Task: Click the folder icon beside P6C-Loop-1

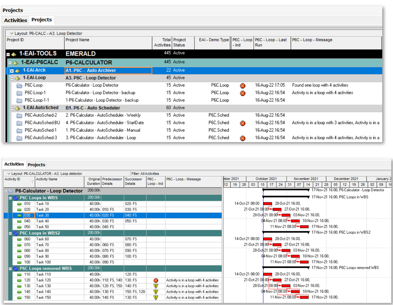Action: (x=19, y=93)
